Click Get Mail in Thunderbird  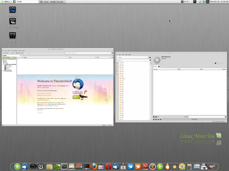5,53
